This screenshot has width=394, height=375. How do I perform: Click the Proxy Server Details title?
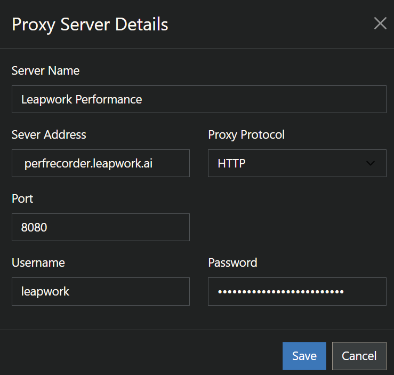click(90, 25)
